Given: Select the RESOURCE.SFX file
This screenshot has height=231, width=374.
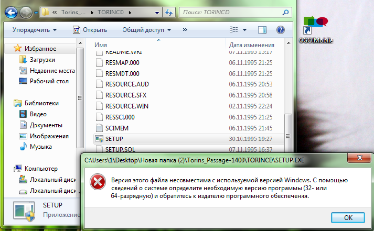Looking at the screenshot, I should pyautogui.click(x=126, y=95).
